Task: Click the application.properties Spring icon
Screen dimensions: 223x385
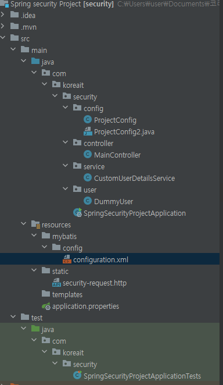Action: tap(46, 306)
